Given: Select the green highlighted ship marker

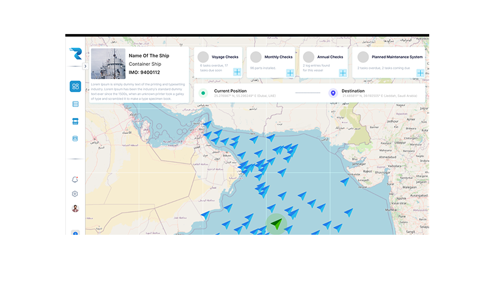Looking at the screenshot, I should 277,224.
